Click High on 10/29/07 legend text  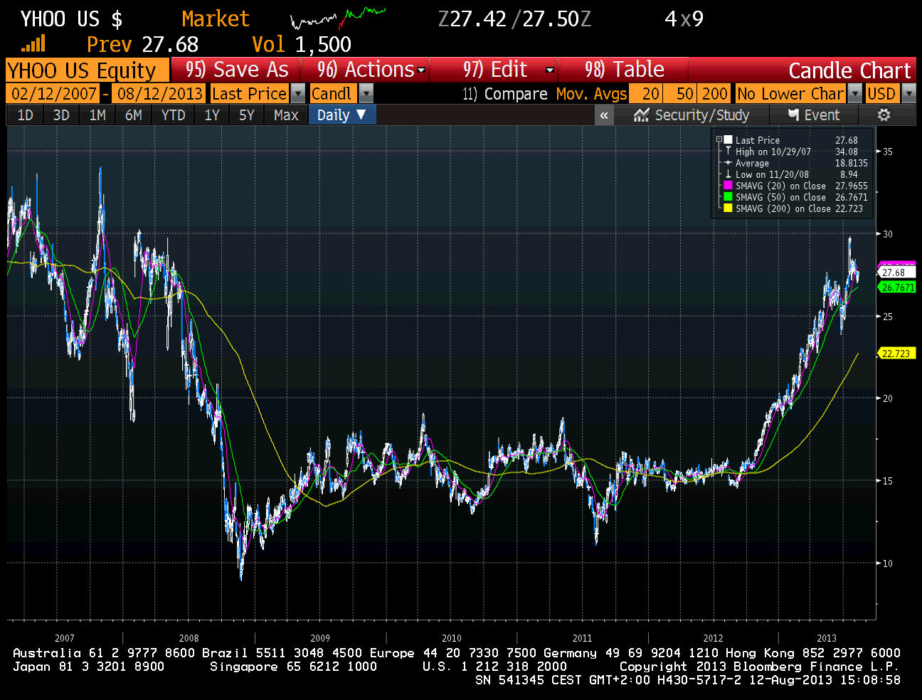coord(773,152)
